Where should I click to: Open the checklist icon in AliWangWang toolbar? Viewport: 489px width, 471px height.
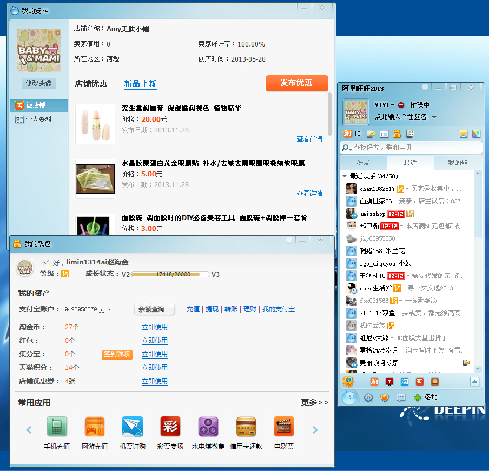tap(384, 134)
